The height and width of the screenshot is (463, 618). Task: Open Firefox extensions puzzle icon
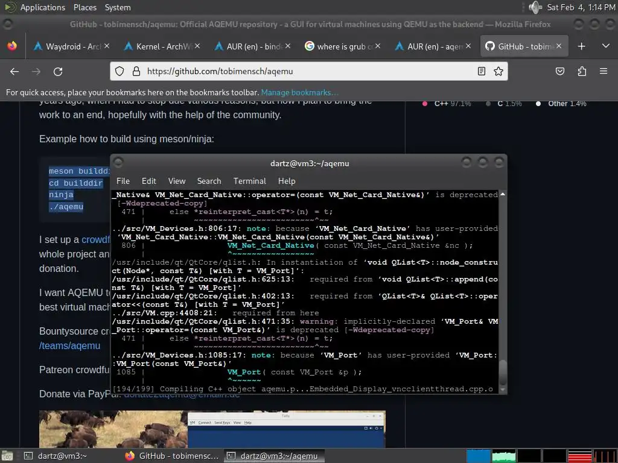582,71
